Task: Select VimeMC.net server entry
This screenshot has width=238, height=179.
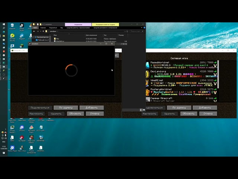Action: click(x=181, y=83)
